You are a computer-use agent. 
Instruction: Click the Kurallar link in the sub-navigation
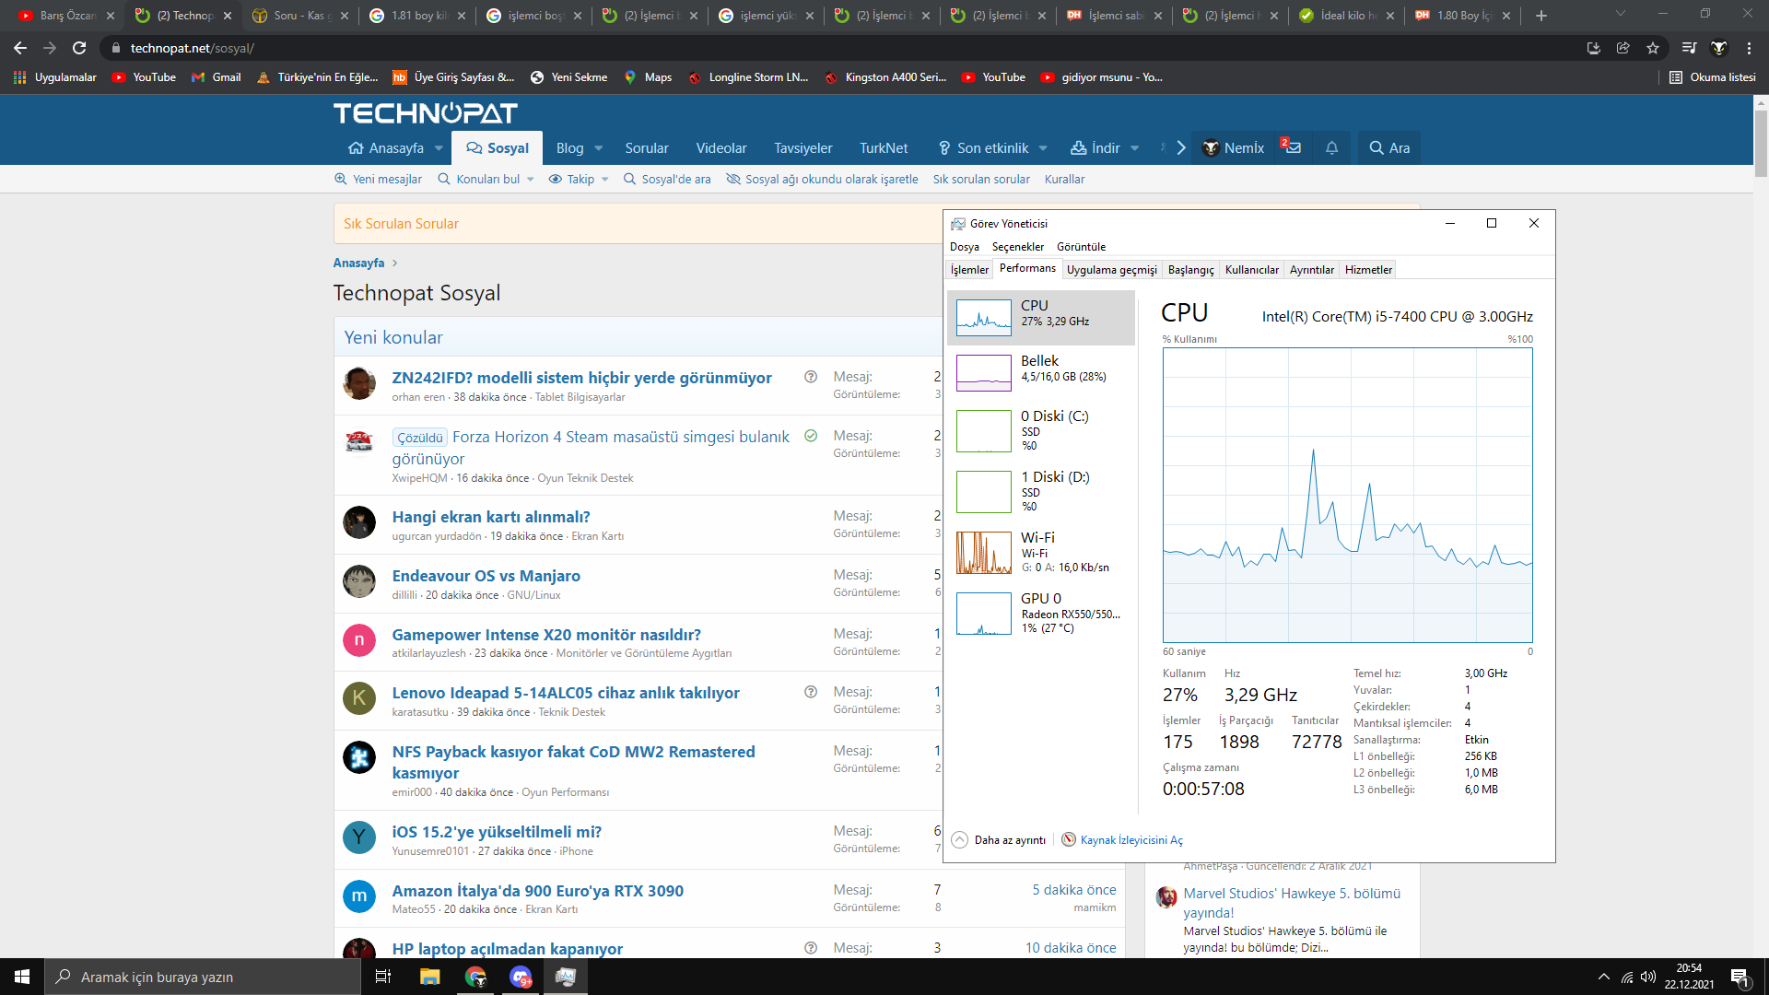coord(1064,180)
